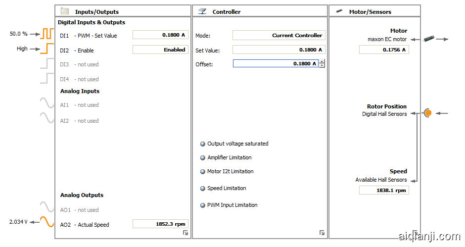The width and height of the screenshot is (465, 247).
Task: Click the DI2 Enable step signal icon
Action: (47, 49)
